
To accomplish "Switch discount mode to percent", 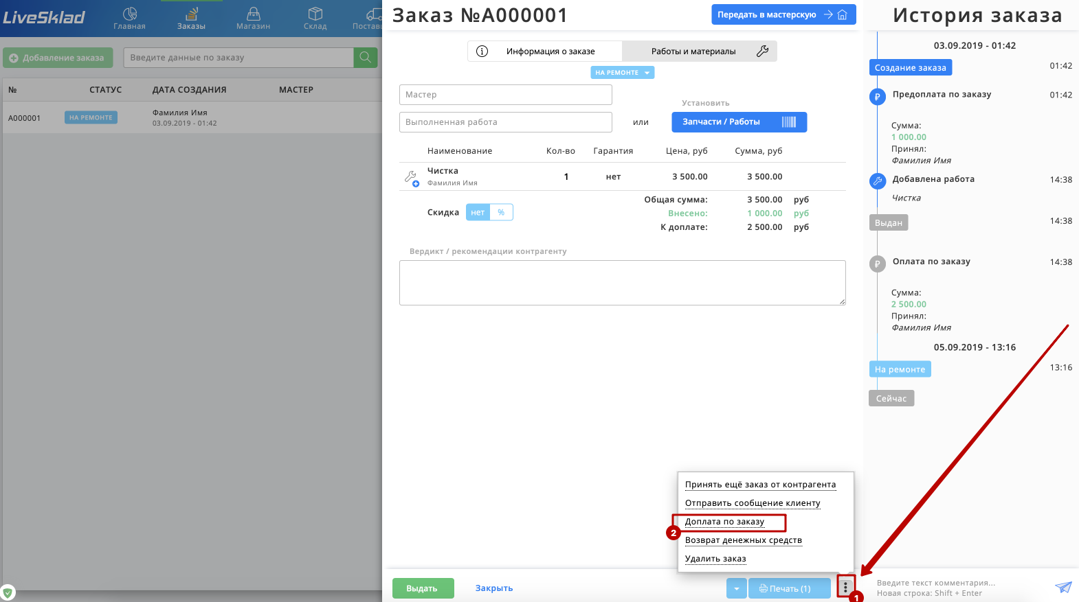I will tap(501, 213).
